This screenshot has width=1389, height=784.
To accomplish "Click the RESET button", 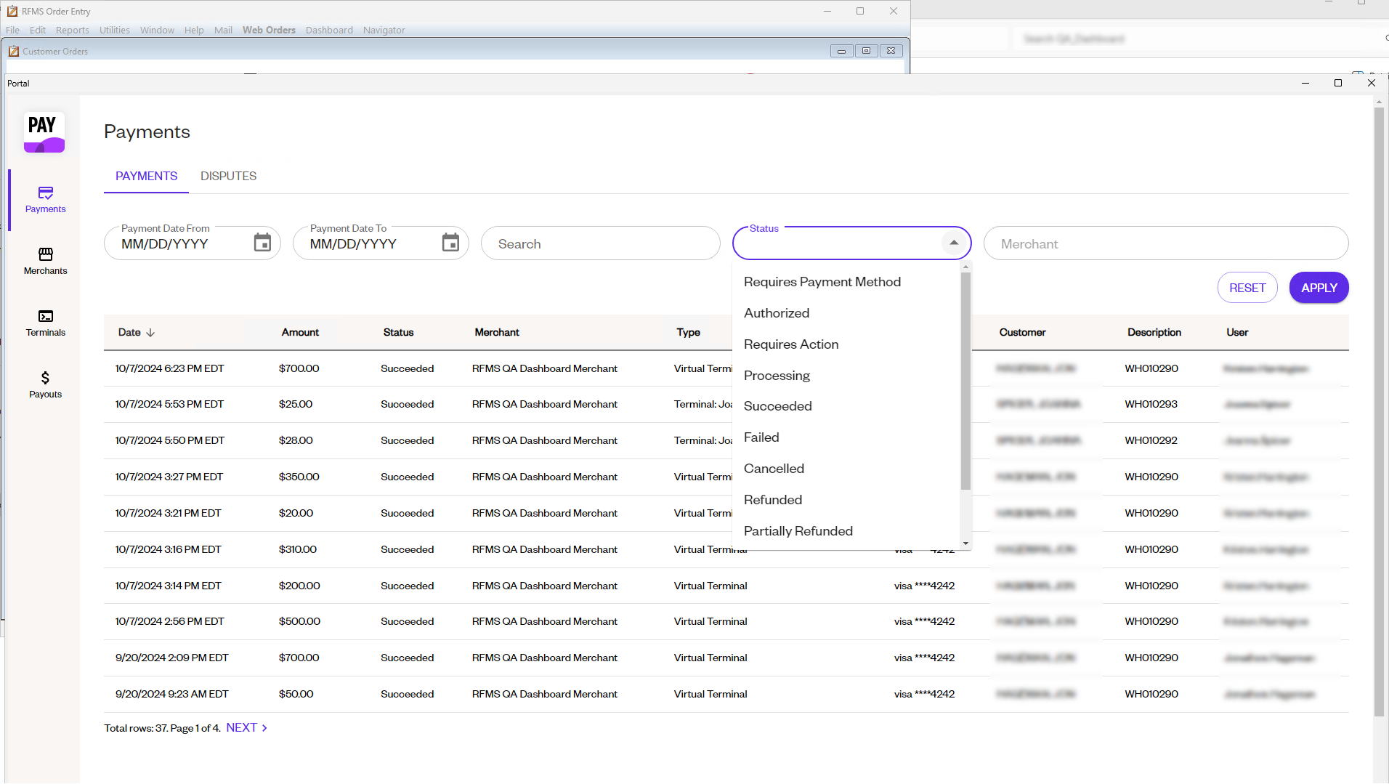I will 1247,287.
